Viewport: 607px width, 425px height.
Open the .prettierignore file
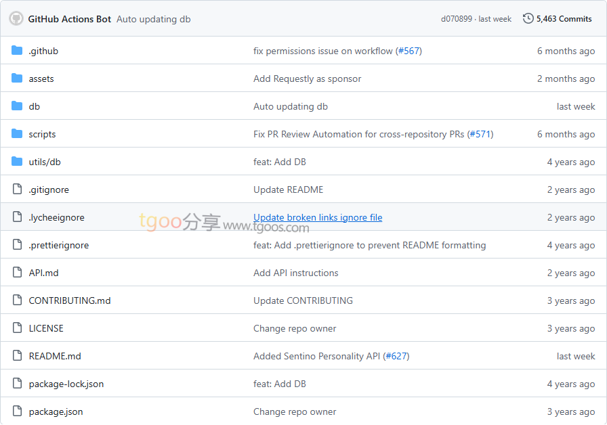[x=59, y=245]
